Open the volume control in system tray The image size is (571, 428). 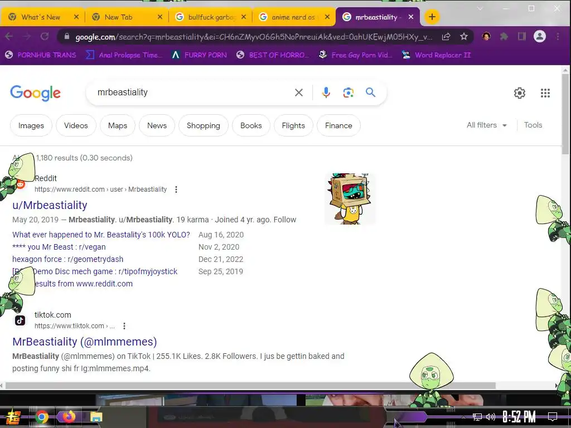coord(491,417)
